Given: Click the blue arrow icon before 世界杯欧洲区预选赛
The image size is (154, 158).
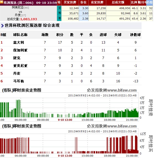Looking at the screenshot, I should [x=2, y=26].
